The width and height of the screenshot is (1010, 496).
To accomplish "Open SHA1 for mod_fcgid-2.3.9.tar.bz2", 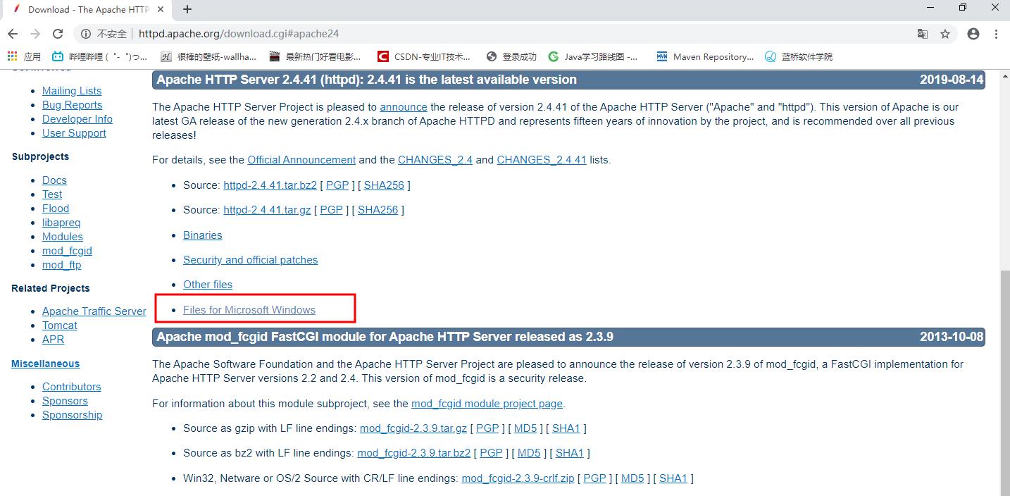I will [x=570, y=453].
